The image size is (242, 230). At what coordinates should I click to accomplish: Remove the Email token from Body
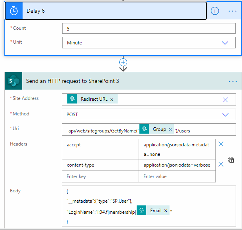166,211
